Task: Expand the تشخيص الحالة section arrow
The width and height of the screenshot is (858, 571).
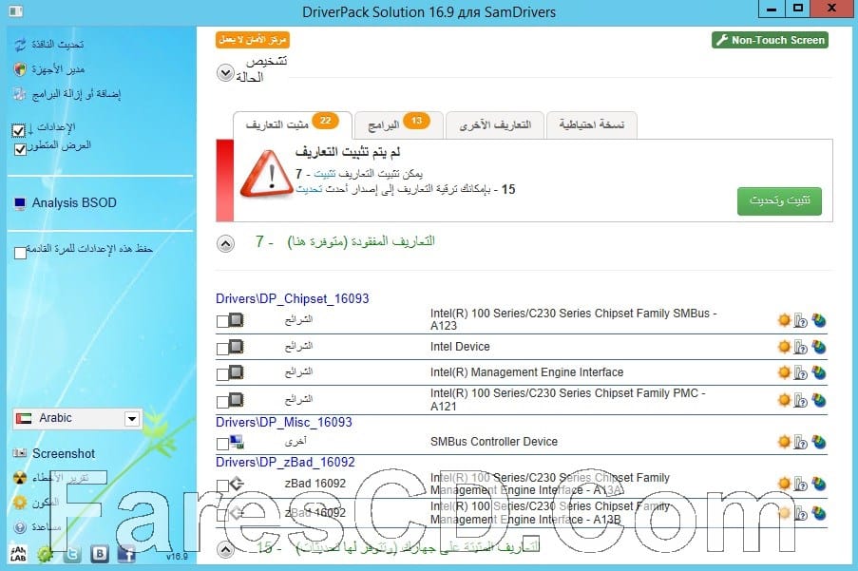Action: click(225, 73)
